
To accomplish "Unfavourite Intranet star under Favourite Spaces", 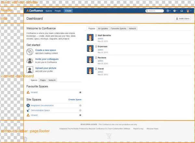I will tap(80, 93).
